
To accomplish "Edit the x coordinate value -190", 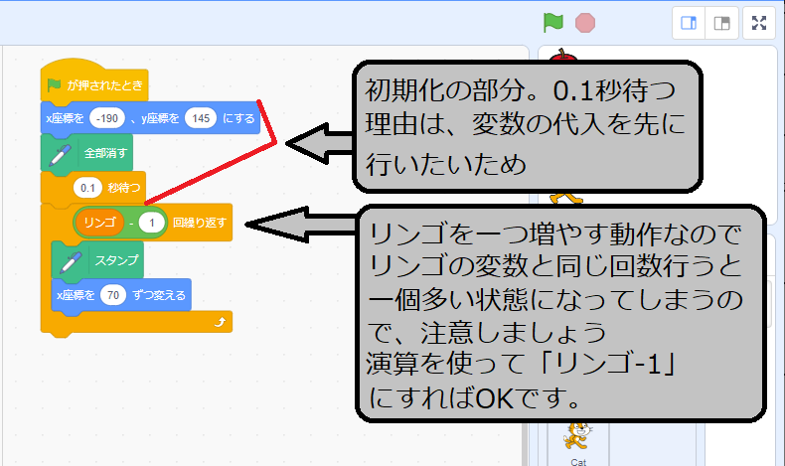I will 106,118.
